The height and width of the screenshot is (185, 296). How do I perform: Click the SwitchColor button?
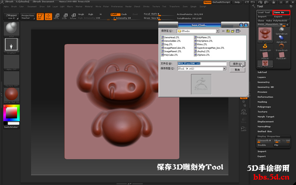(11, 127)
